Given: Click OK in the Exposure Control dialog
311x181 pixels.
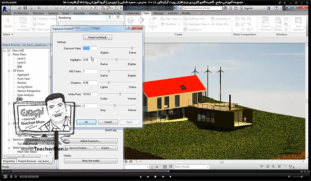Looking at the screenshot, I should [x=86, y=122].
